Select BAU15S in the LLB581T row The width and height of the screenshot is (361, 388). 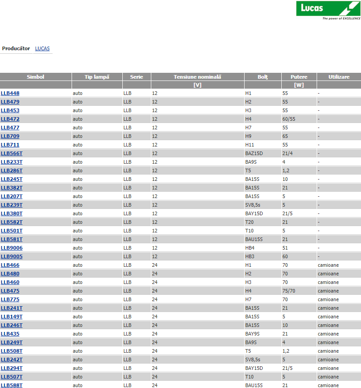click(x=254, y=239)
